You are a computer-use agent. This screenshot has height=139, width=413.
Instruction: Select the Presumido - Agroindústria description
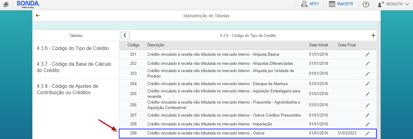click(x=223, y=105)
